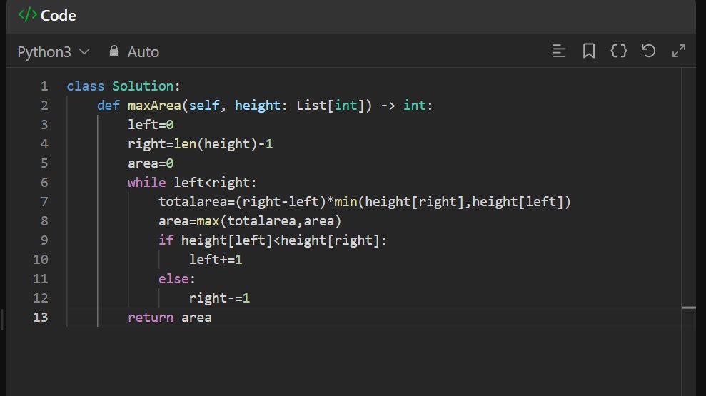706x396 pixels.
Task: Click line number 2 in the gutter
Action: pyautogui.click(x=44, y=106)
